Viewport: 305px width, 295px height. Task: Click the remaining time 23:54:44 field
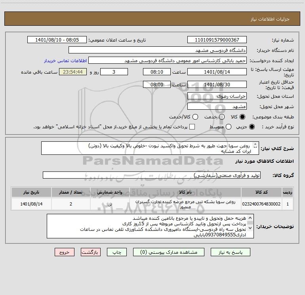(73, 72)
